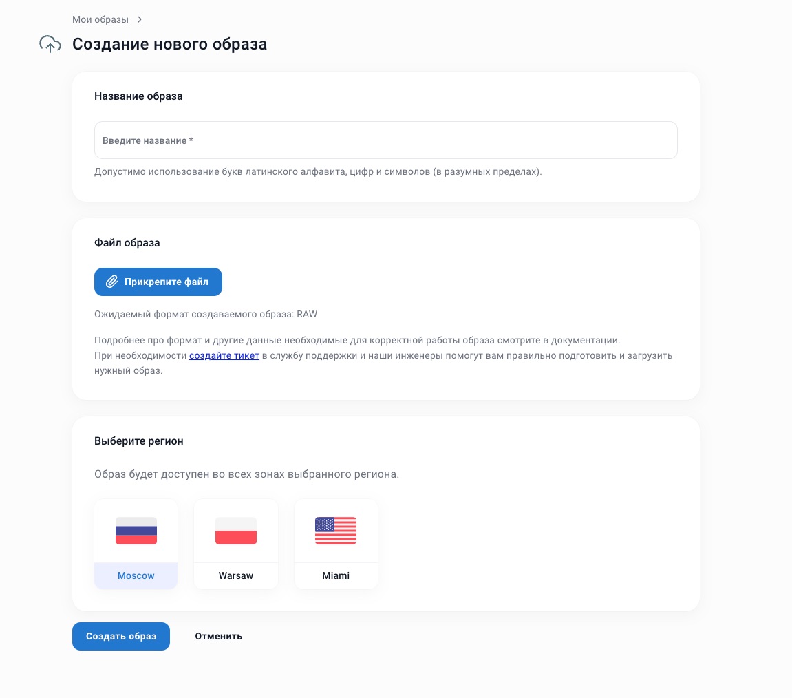Select the Moscow region
Viewport: 792px width, 698px height.
[136, 544]
